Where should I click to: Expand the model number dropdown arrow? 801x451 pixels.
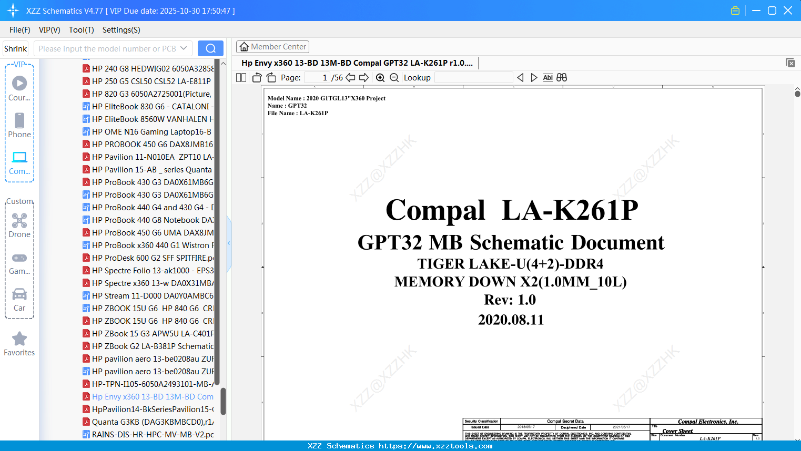pos(184,48)
